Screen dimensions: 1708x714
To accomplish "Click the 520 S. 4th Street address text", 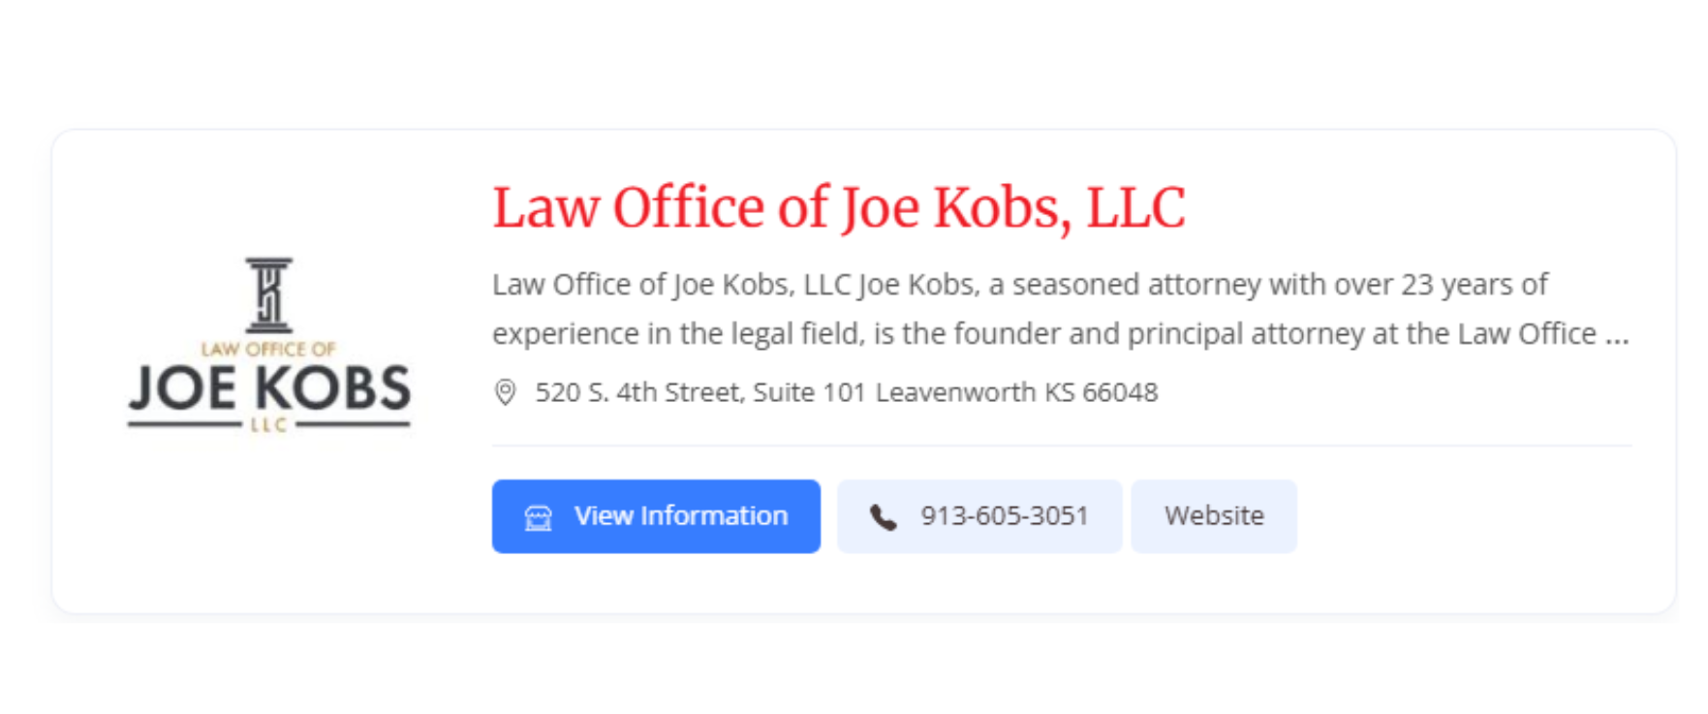I will point(700,392).
